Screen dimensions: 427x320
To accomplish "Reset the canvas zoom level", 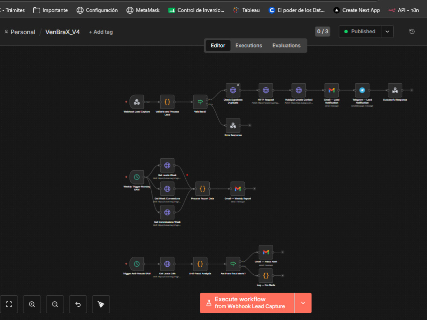I will 78,304.
